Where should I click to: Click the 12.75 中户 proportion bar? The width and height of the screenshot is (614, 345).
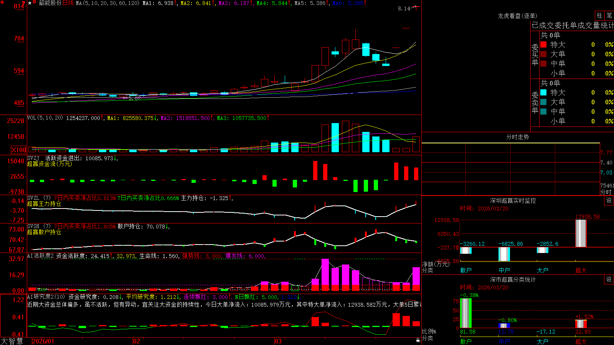click(x=504, y=326)
